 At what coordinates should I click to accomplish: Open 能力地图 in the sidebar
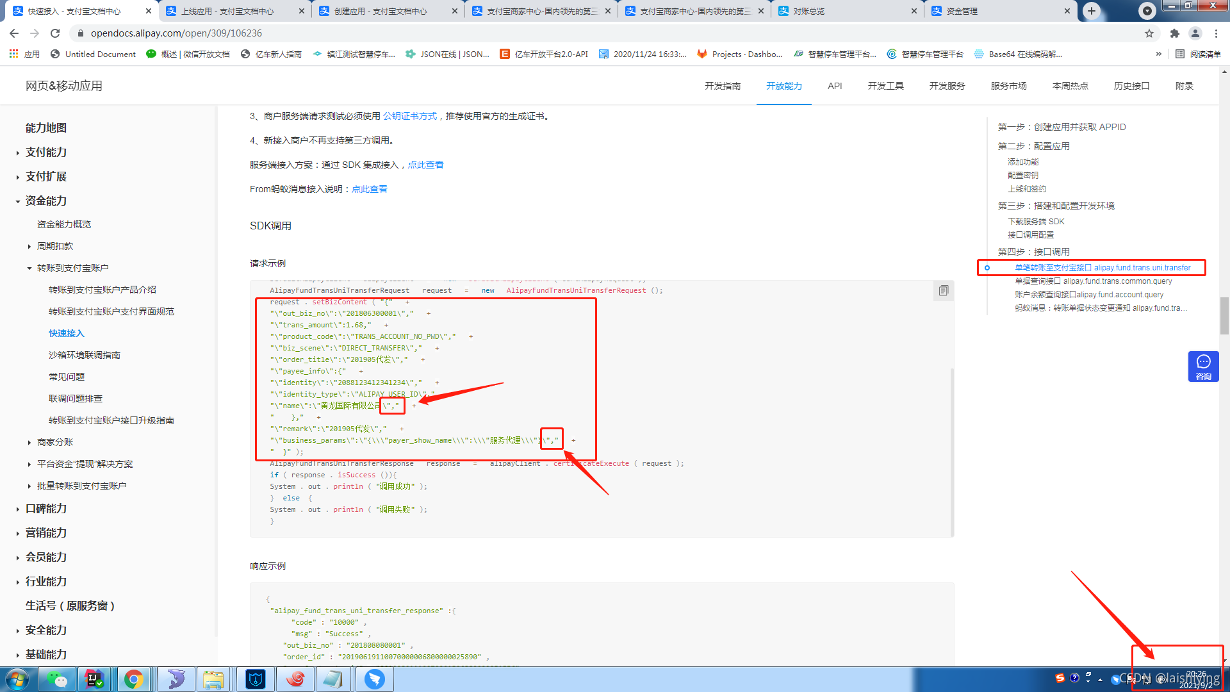point(46,128)
